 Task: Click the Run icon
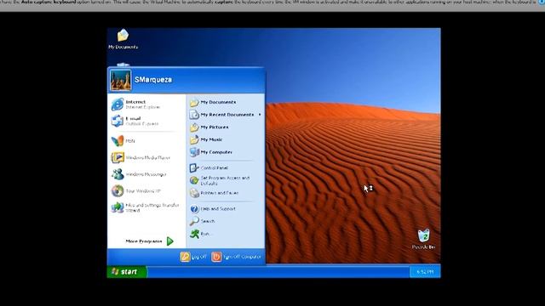[194, 234]
